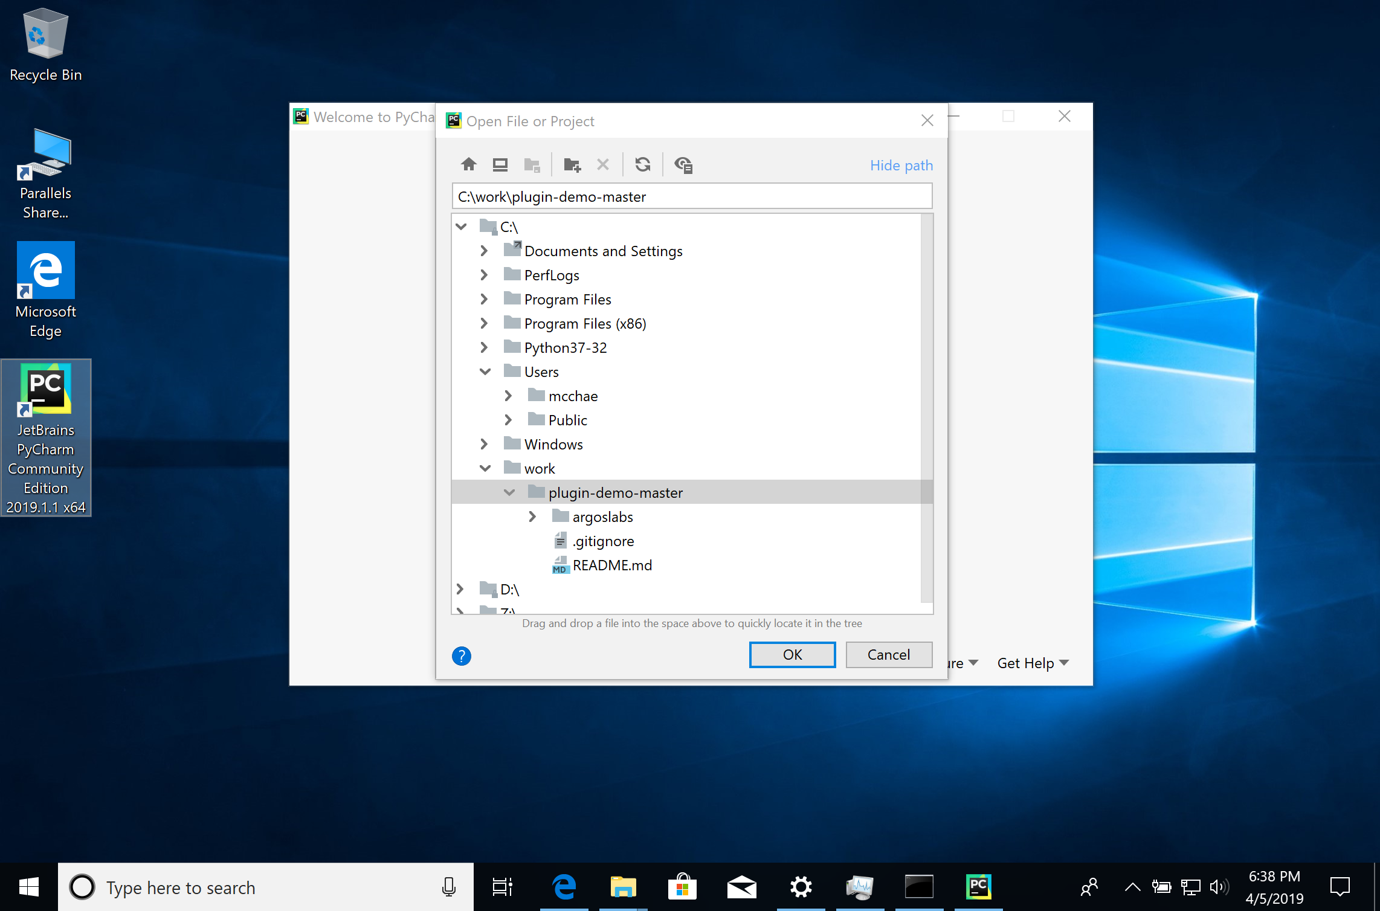Click the Home directory navigation icon
Screen dimensions: 1380x911
pos(469,165)
